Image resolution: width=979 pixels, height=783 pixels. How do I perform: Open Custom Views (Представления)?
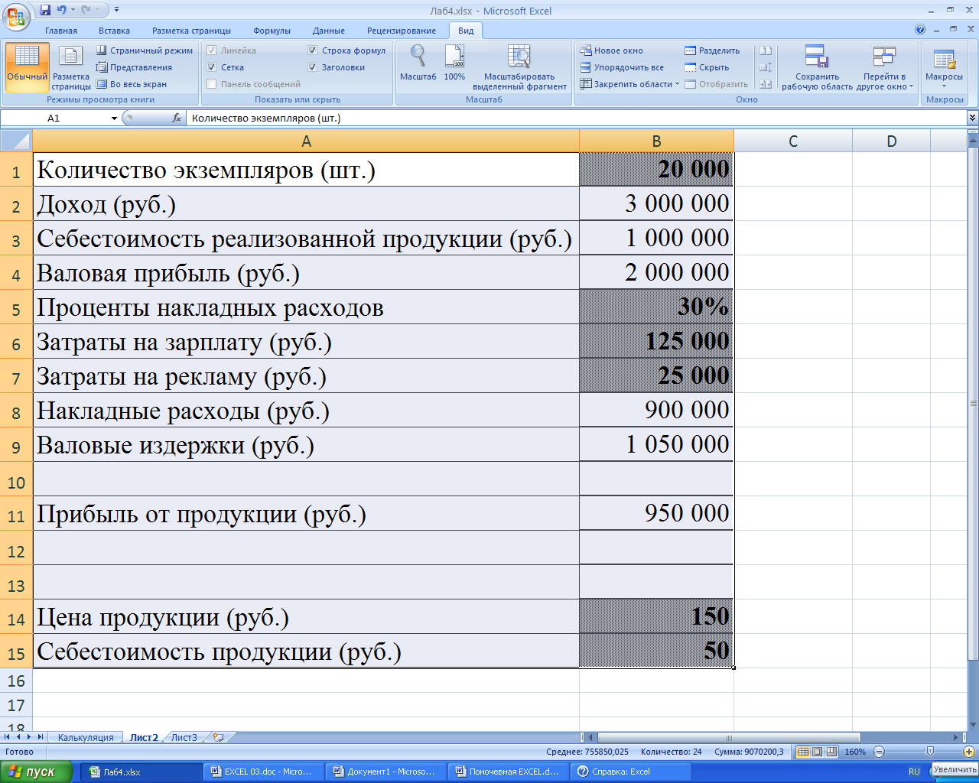[x=134, y=67]
